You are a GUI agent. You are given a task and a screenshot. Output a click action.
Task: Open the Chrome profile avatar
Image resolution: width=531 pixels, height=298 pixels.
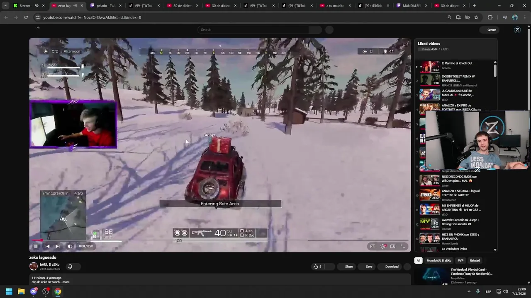pyautogui.click(x=515, y=17)
